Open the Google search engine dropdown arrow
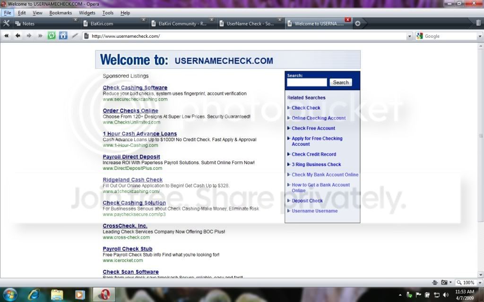Screen dimensions: 484x302 click(480, 36)
